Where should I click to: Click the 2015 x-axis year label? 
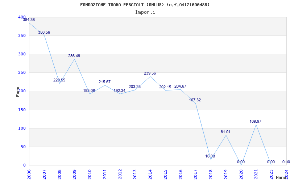pyautogui.click(x=165, y=174)
